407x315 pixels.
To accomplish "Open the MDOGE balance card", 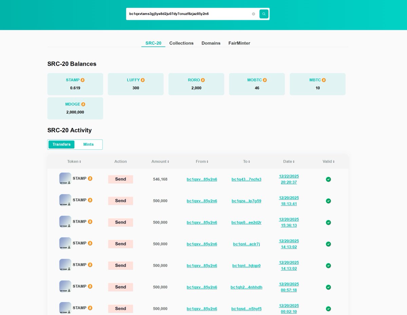I will (75, 108).
